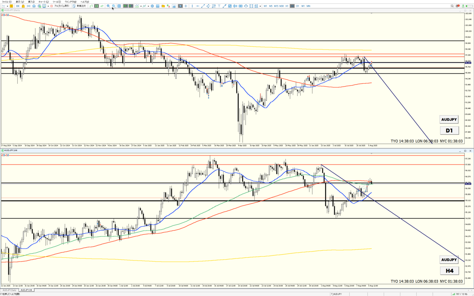
Task: Open the ツール menu
Action: (x=56, y=2)
